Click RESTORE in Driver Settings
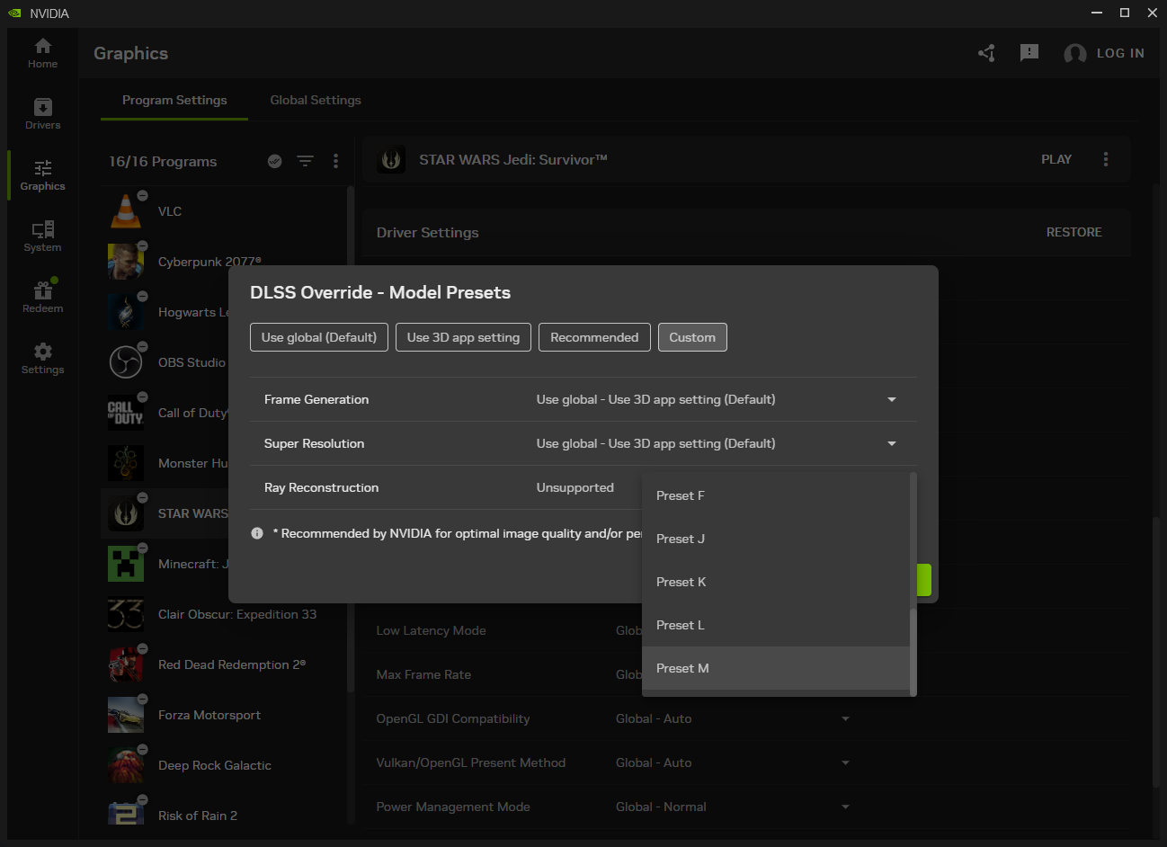The height and width of the screenshot is (847, 1167). pos(1073,232)
